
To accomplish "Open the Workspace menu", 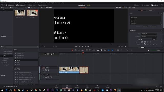I will (58, 3).
